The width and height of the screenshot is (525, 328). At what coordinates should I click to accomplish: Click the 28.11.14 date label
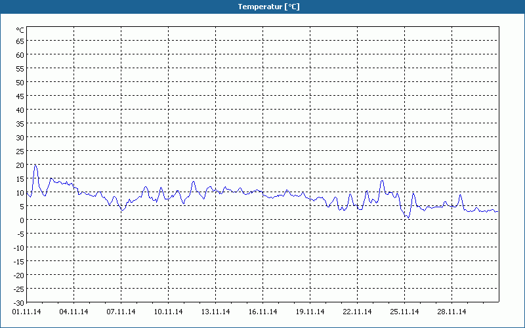(452, 312)
